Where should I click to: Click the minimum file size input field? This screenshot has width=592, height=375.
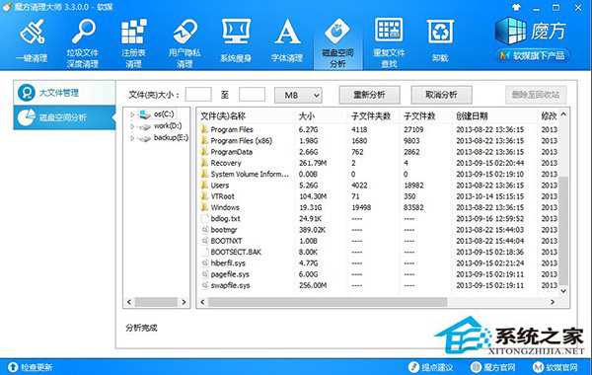(198, 95)
